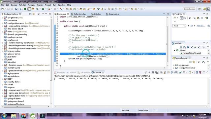Open Spring Tool Suite leaf icon in taskbar

tap(33, 116)
